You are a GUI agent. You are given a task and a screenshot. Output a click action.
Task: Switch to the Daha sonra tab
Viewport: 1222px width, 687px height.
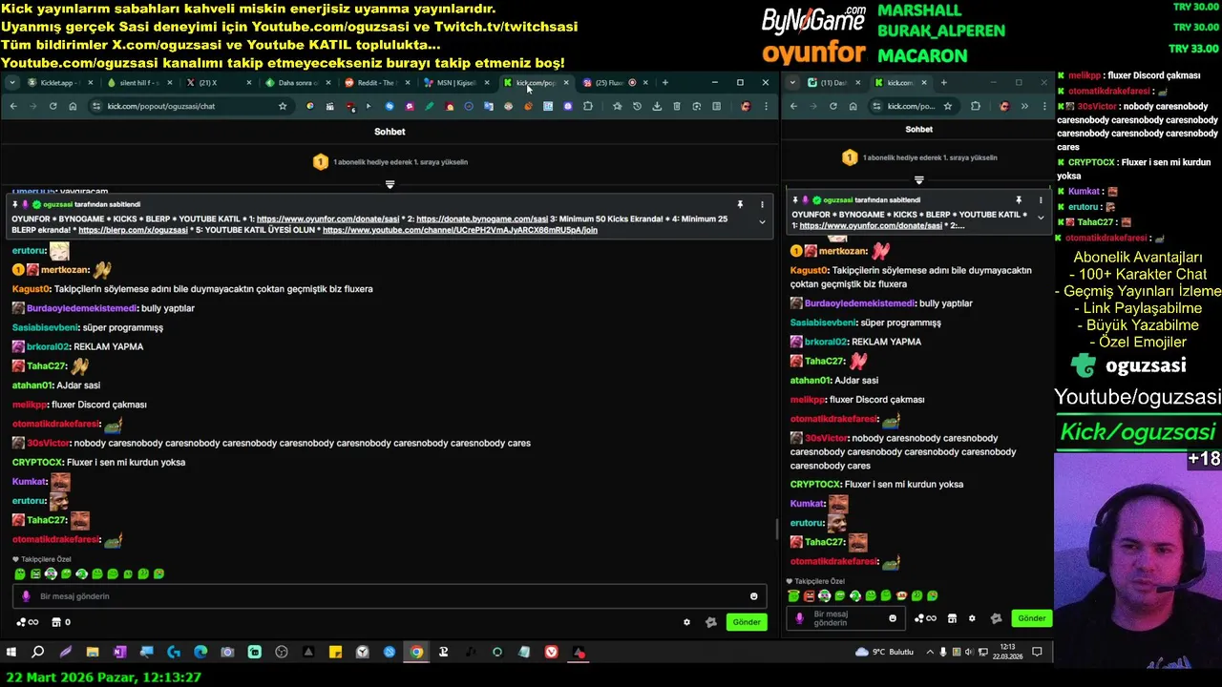coord(299,83)
